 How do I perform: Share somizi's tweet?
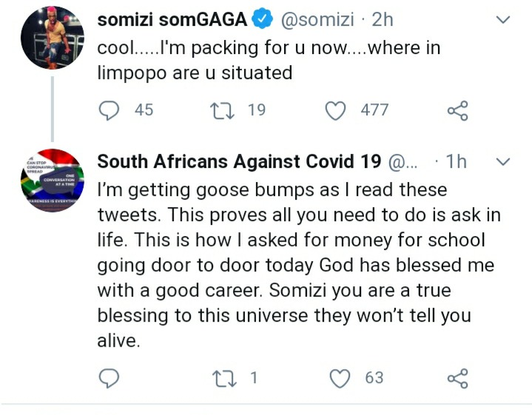coord(458,111)
